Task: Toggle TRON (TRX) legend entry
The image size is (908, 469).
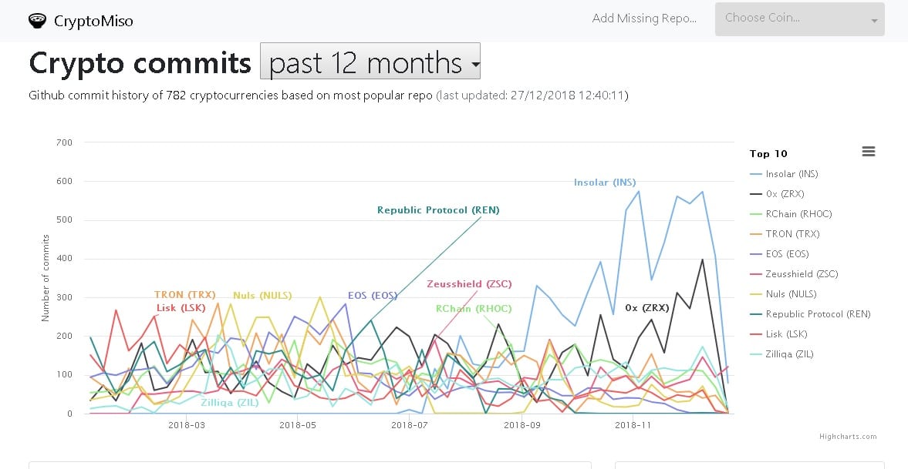Action: point(792,234)
